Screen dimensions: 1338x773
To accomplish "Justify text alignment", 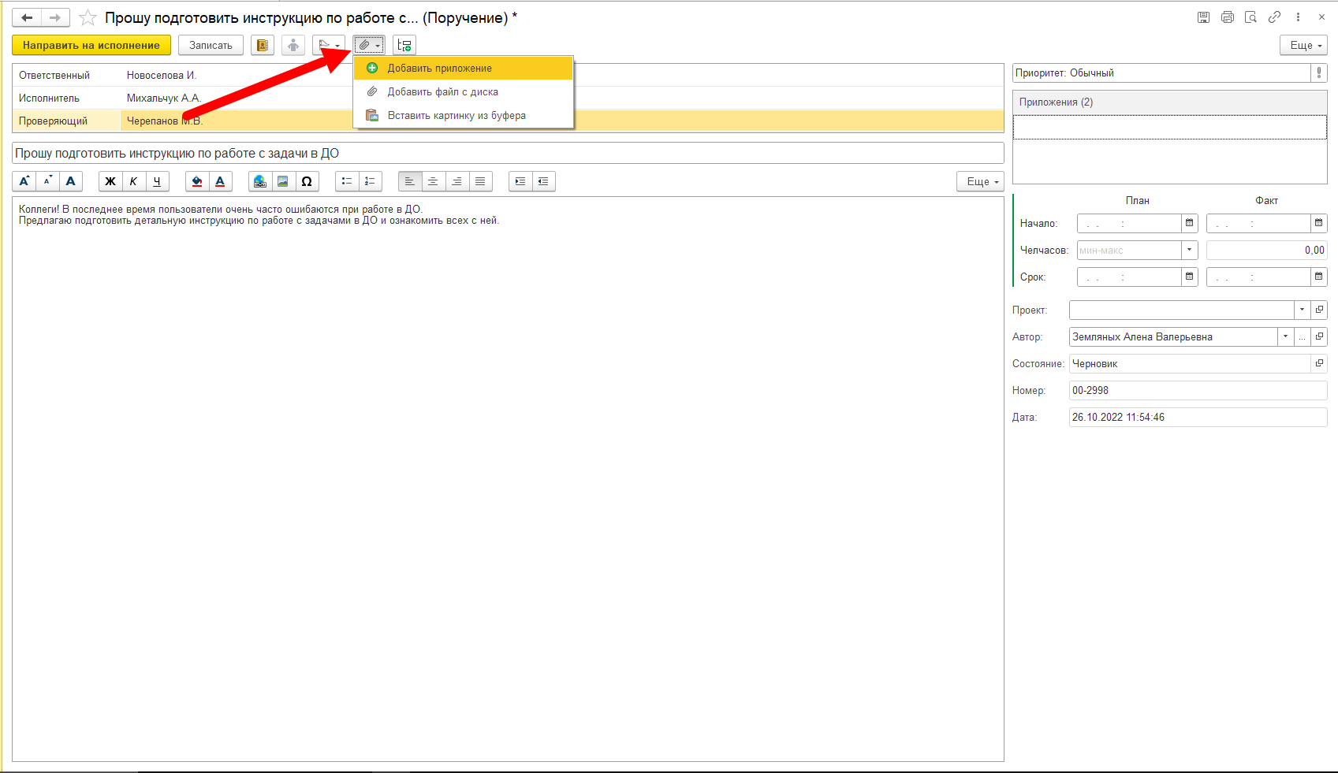I will pyautogui.click(x=480, y=181).
